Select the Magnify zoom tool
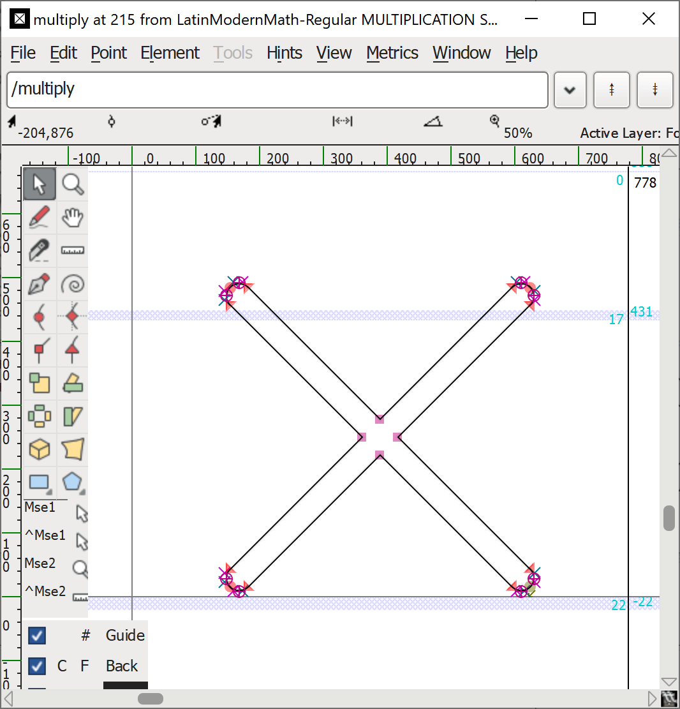680x709 pixels. click(73, 184)
